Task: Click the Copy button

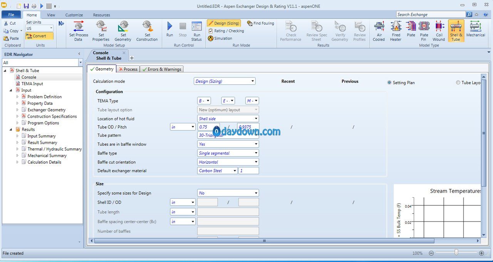Action: tap(12, 31)
